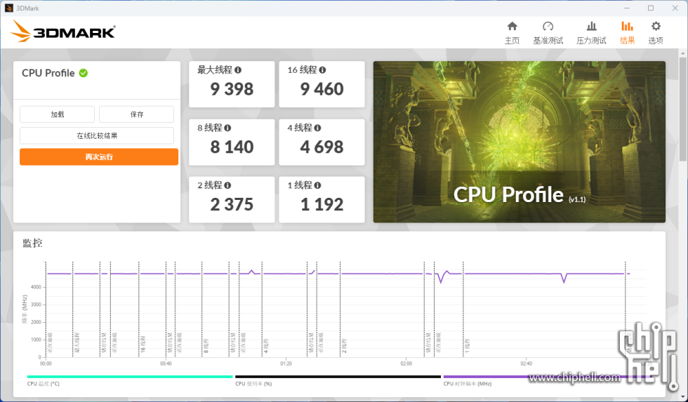Viewport: 688px width, 402px height.
Task: Click the info icon beside 4 线程
Action: pyautogui.click(x=318, y=128)
